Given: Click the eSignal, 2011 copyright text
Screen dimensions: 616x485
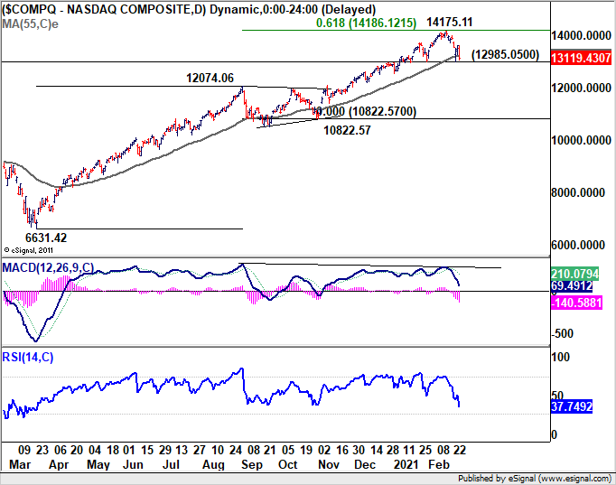Looking at the screenshot, I should point(28,250).
